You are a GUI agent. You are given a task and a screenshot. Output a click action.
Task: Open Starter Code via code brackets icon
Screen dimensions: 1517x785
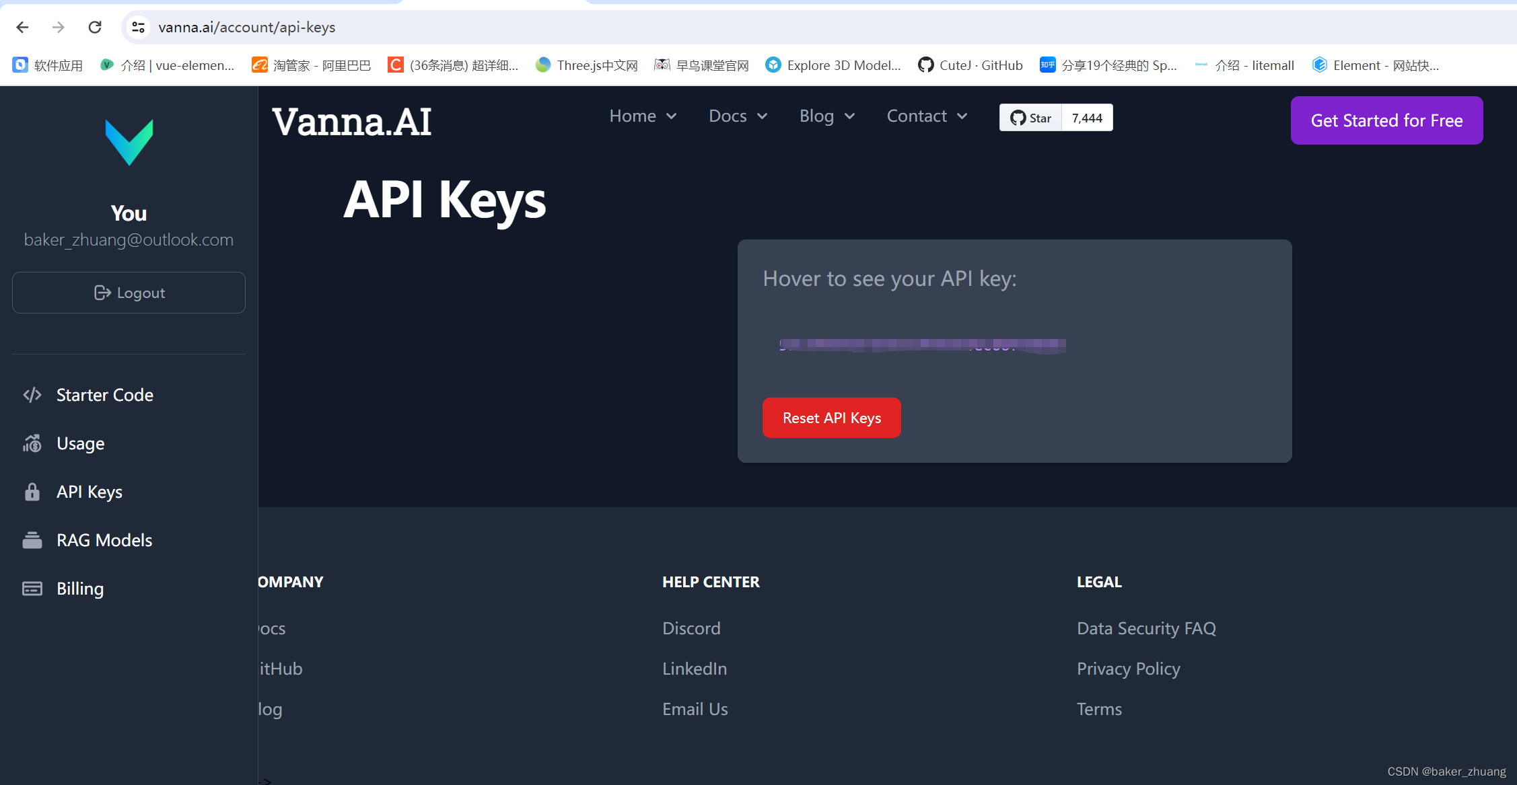(x=32, y=395)
